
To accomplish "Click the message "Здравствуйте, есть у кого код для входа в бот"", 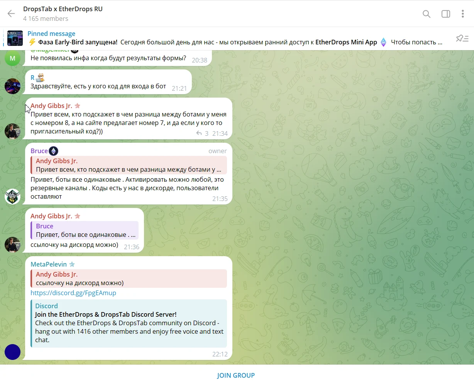I will tap(98, 86).
